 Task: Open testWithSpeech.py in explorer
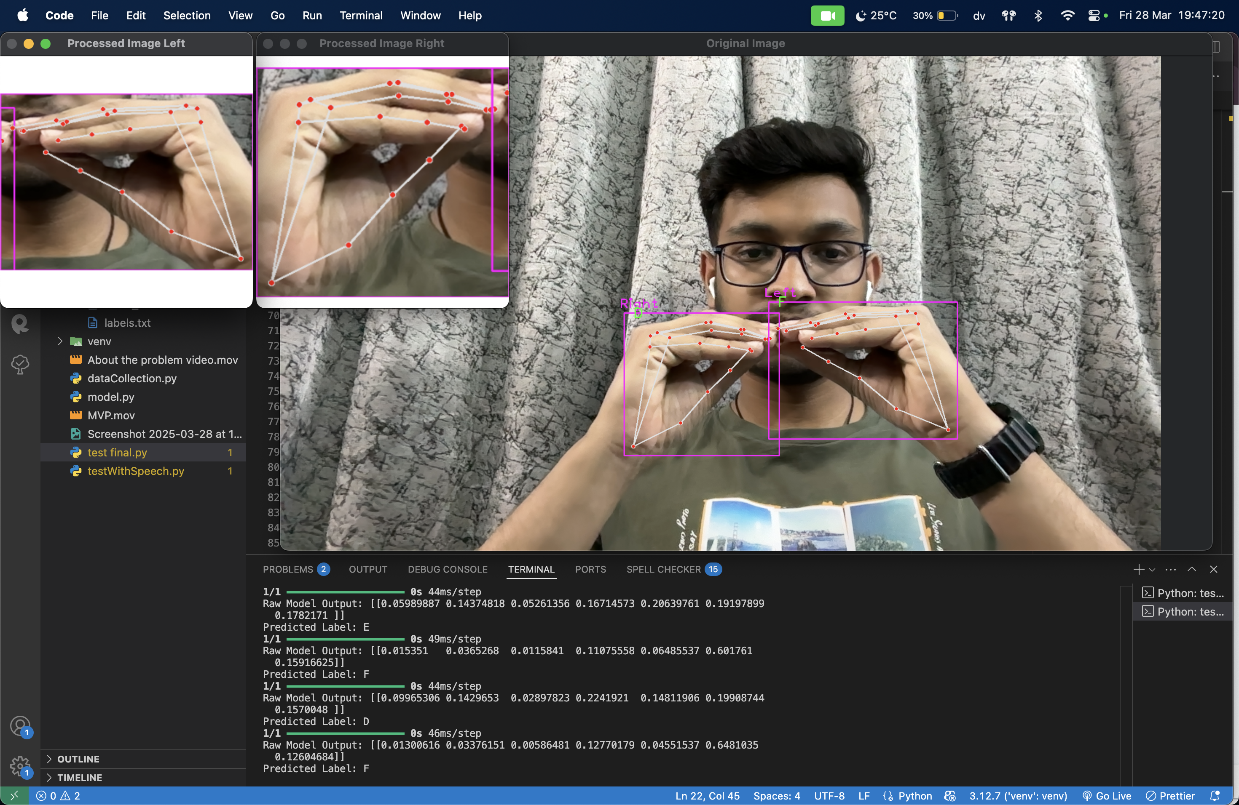[x=135, y=471]
